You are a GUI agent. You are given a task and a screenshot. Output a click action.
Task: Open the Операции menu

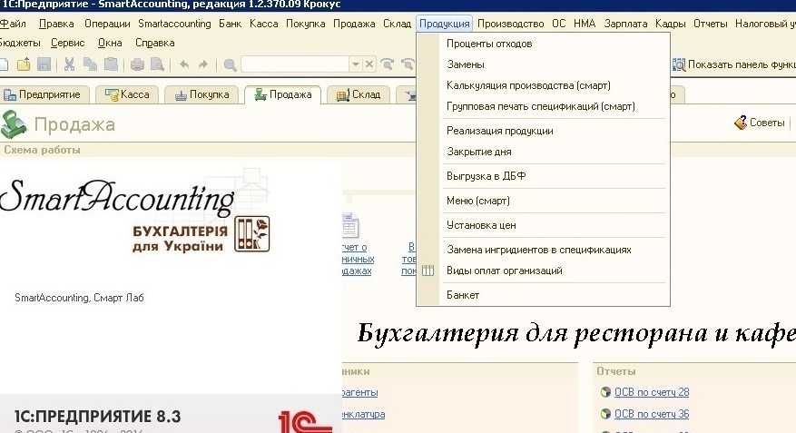(x=107, y=24)
